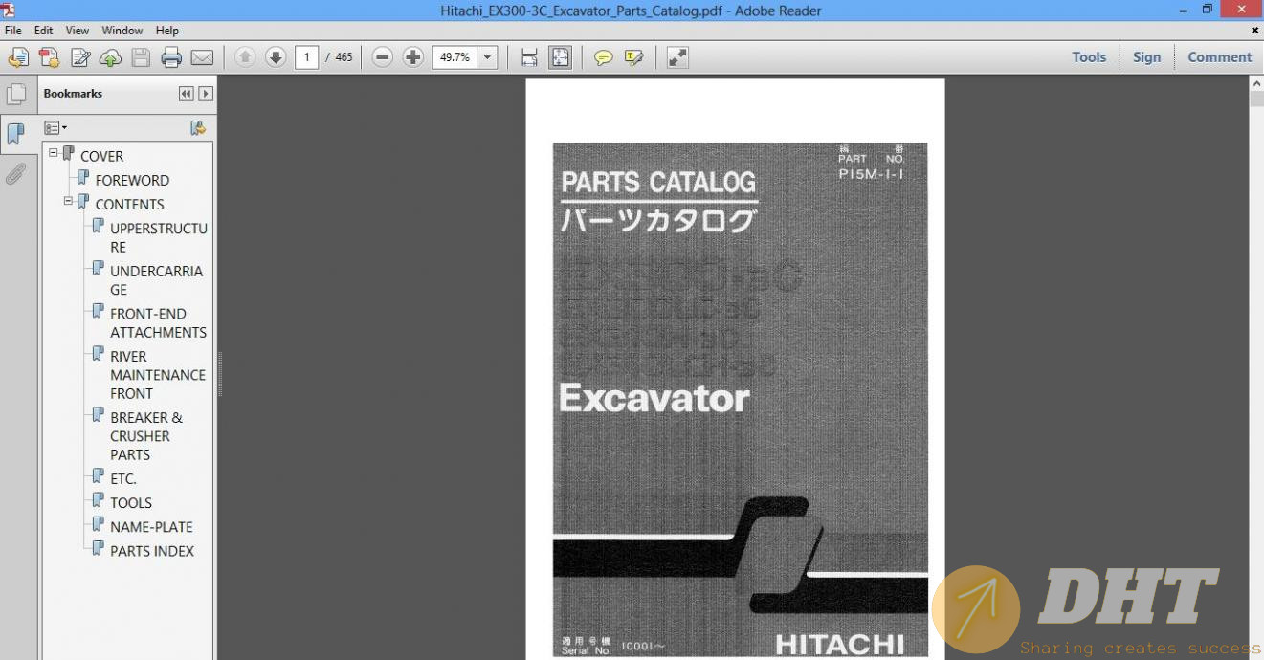Open the PARTS INDEX bookmark
1264x660 pixels.
click(152, 551)
